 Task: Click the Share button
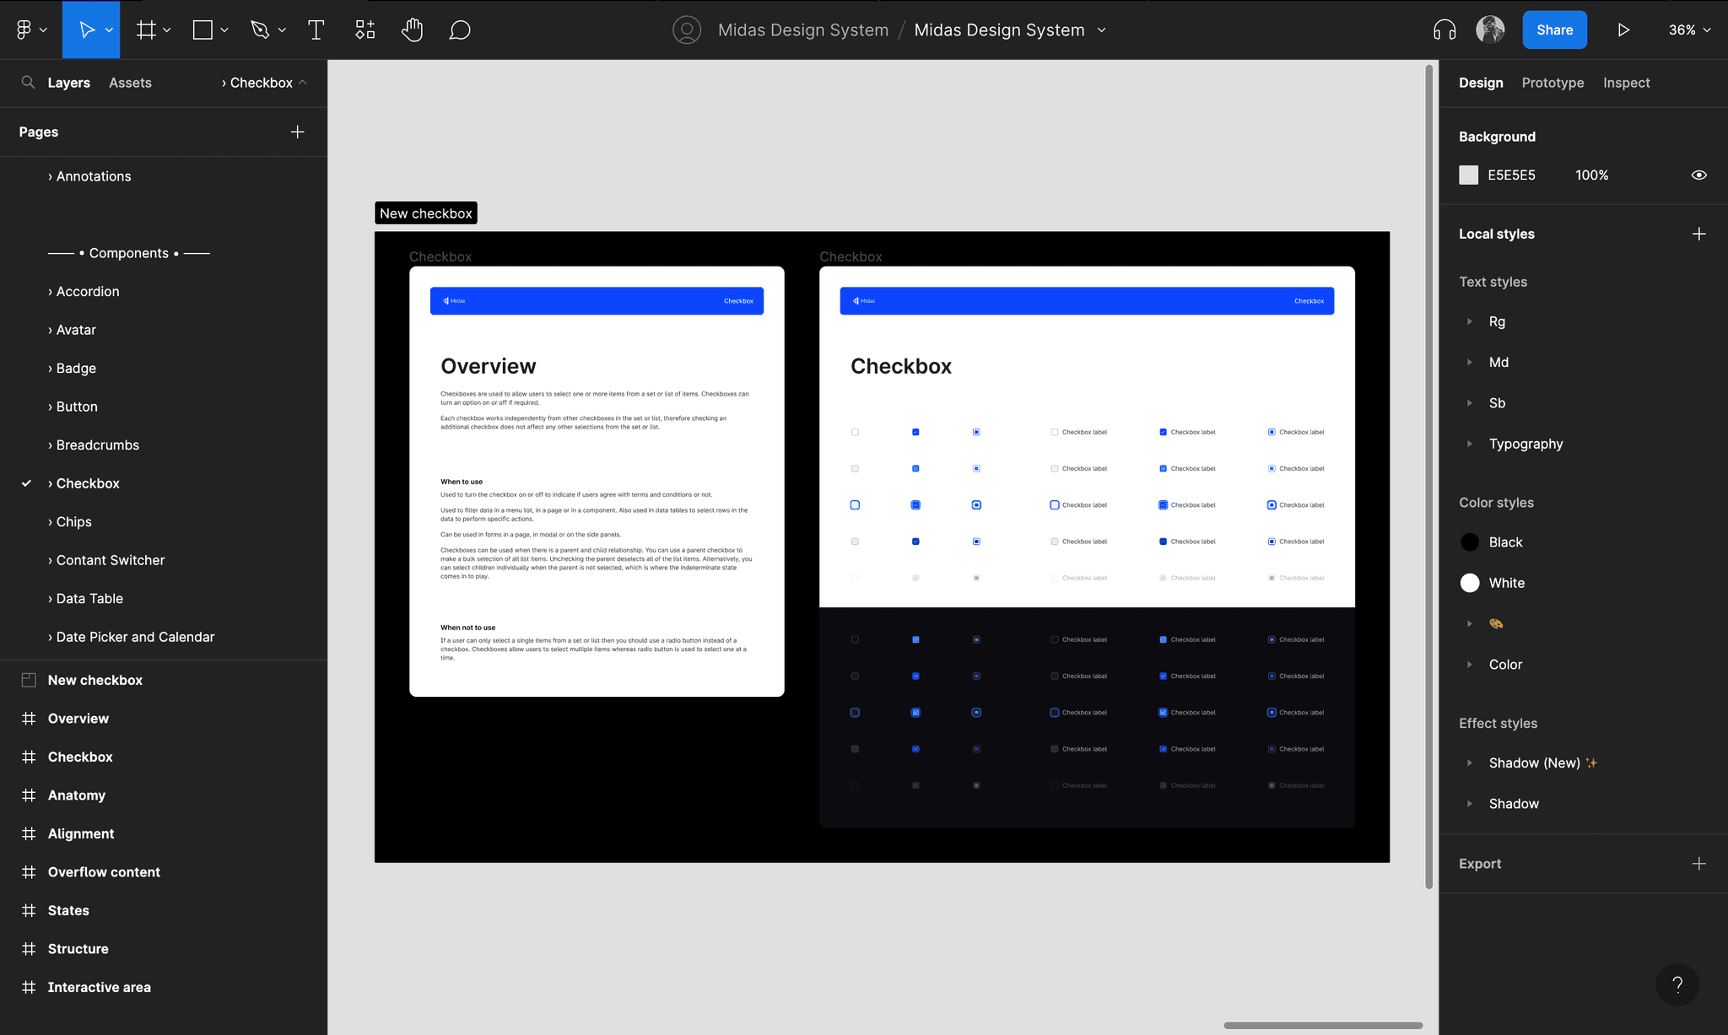coord(1554,30)
